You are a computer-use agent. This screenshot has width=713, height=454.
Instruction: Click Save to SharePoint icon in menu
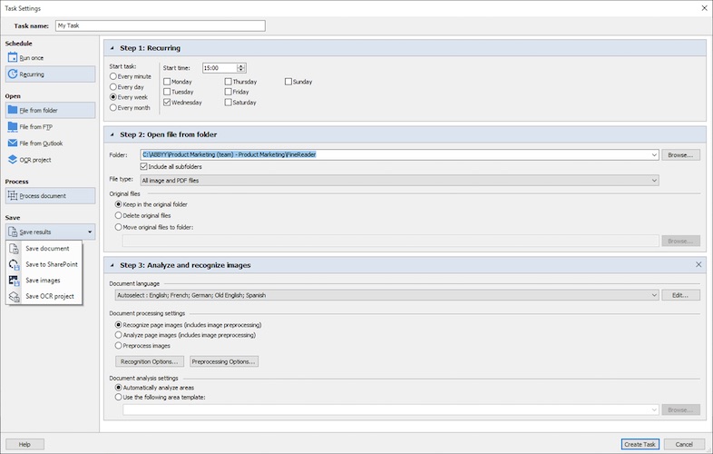tap(15, 264)
